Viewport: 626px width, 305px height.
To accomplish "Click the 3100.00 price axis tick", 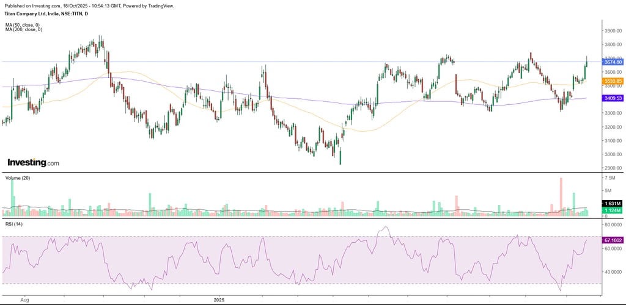I will (x=614, y=140).
